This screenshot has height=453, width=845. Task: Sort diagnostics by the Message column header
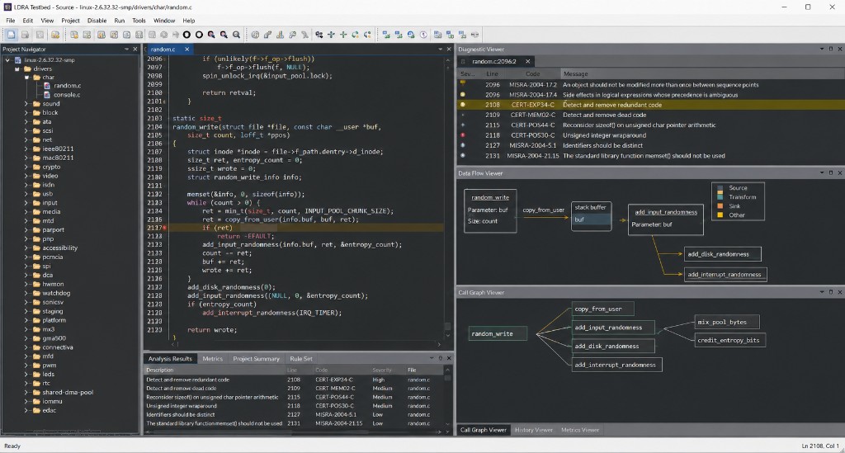pos(575,73)
